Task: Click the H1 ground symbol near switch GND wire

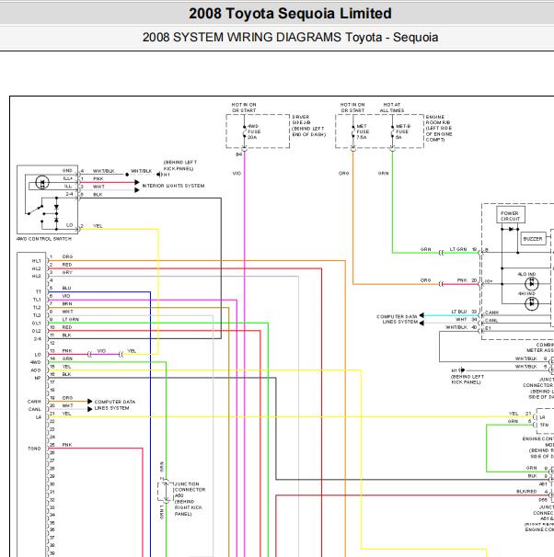Action: click(159, 175)
